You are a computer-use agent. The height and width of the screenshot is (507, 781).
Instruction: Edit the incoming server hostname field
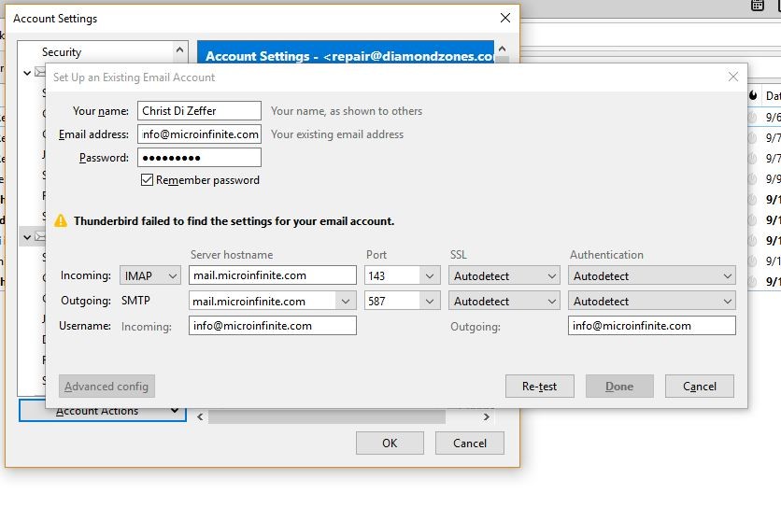click(273, 275)
